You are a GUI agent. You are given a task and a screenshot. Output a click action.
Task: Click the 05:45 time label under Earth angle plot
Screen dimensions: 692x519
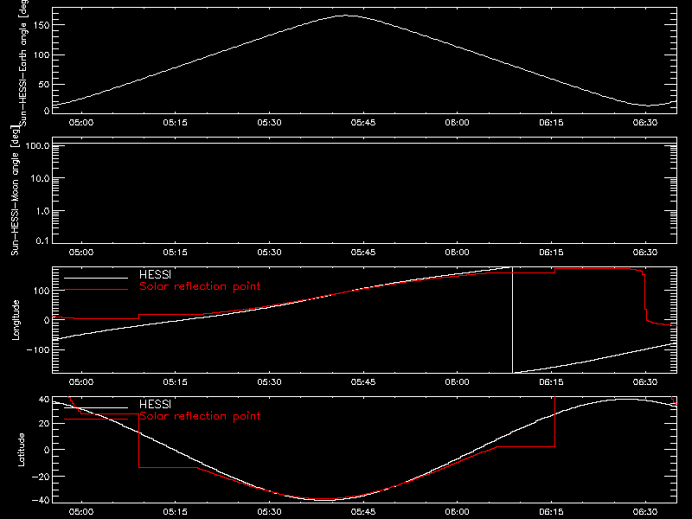click(x=363, y=123)
